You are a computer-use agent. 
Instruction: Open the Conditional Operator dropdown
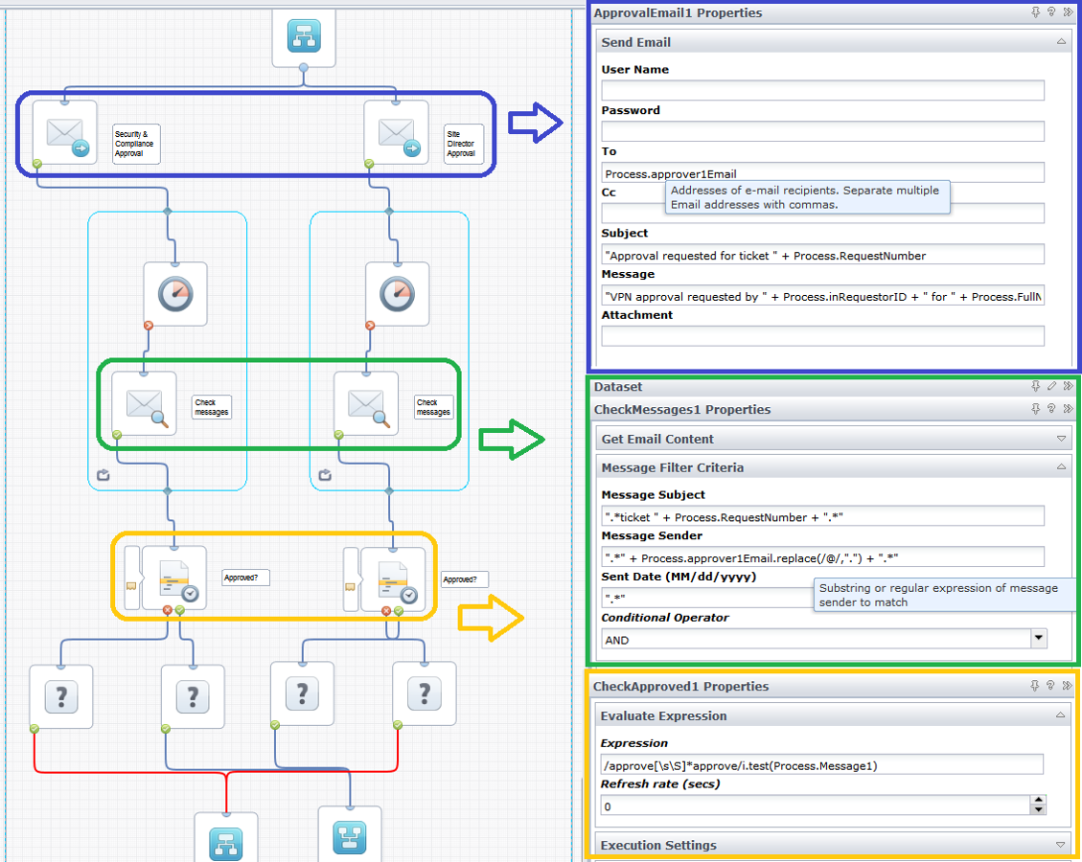[1038, 639]
